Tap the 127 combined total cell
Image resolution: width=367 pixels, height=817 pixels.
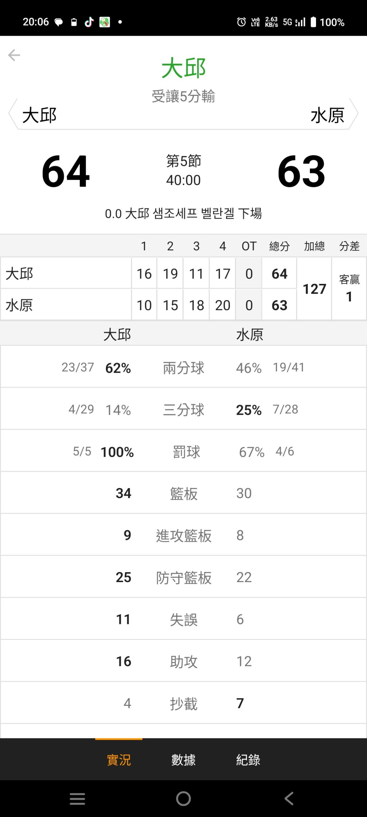pos(314,289)
